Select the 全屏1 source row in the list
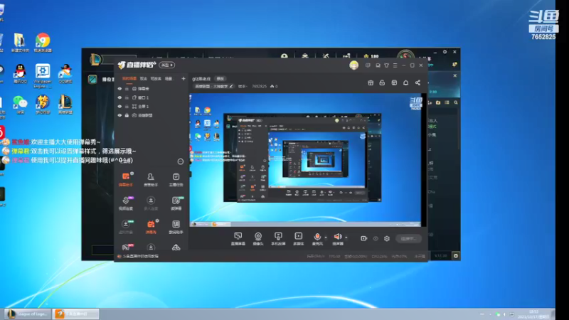The height and width of the screenshot is (320, 569). 151,106
